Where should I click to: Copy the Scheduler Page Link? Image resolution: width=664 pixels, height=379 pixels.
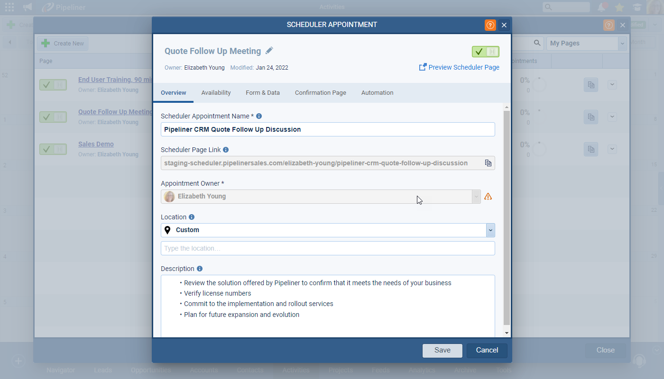click(x=488, y=163)
